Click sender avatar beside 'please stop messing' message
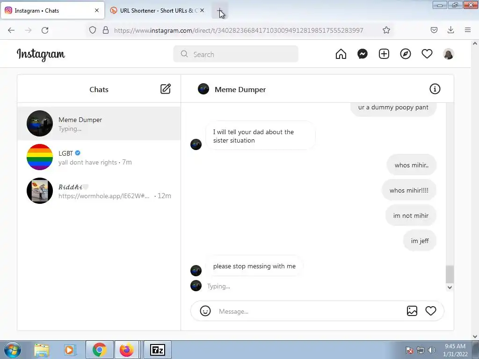Screen dimensions: 479x359 click(196, 270)
